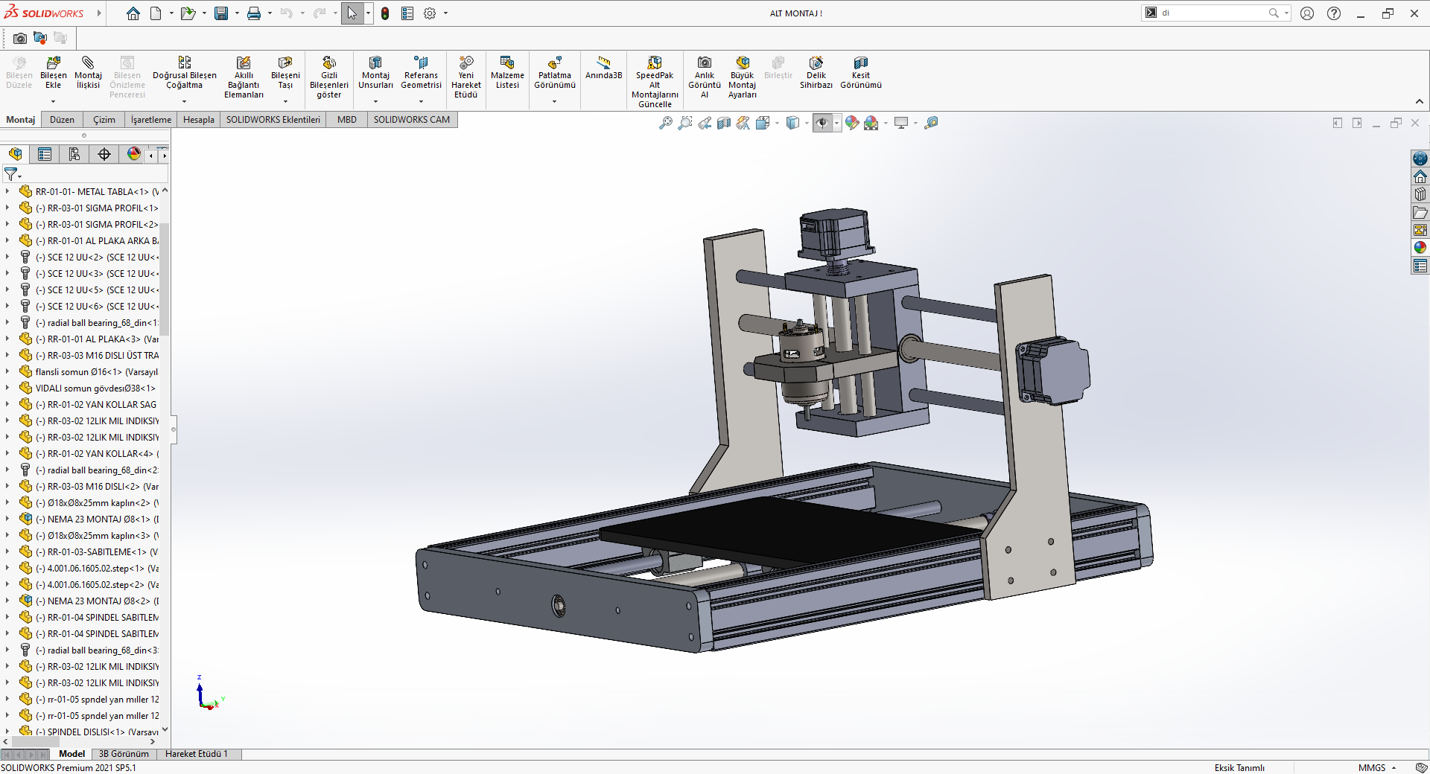Click the MMGS units status button
1430x774 pixels.
click(1376, 767)
